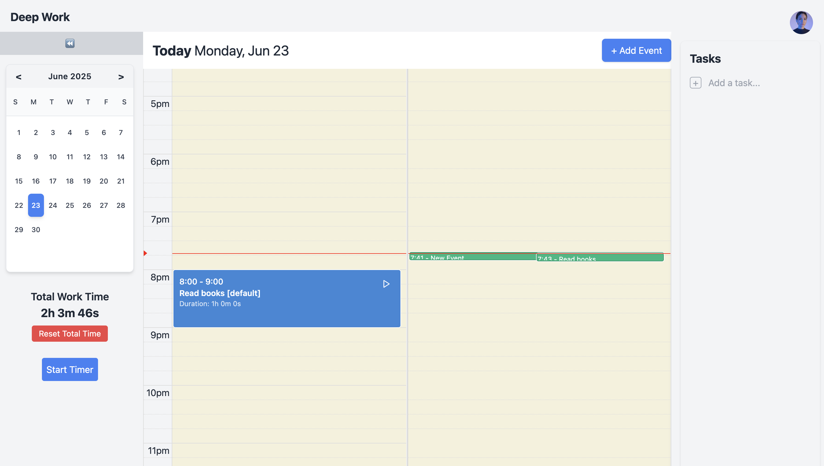Select June 1 in the mini calendar

(x=19, y=132)
